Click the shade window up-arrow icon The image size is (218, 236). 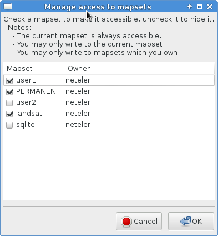190,7
